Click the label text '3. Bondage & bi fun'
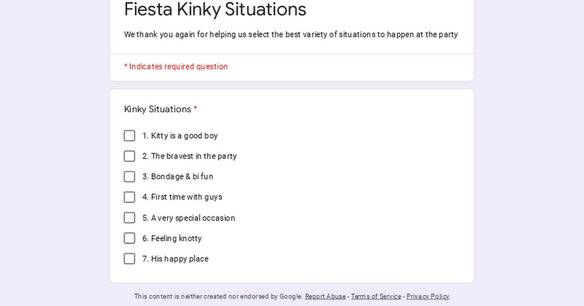This screenshot has width=584, height=306. pos(178,176)
